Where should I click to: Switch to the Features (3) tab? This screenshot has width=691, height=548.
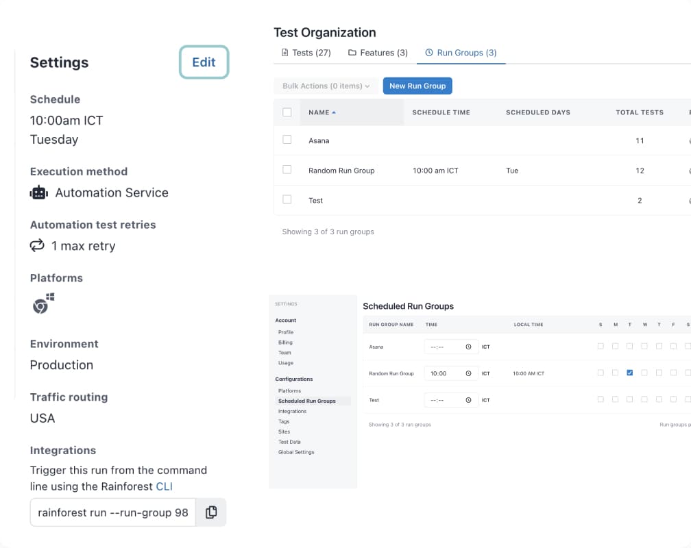(378, 53)
